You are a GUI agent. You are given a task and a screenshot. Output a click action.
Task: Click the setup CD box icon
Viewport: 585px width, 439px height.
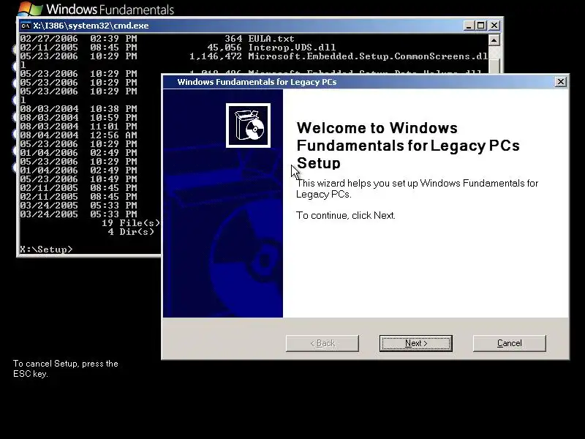248,125
